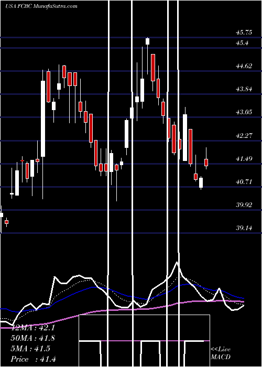Click the Price : 41.4 readout

33,359
